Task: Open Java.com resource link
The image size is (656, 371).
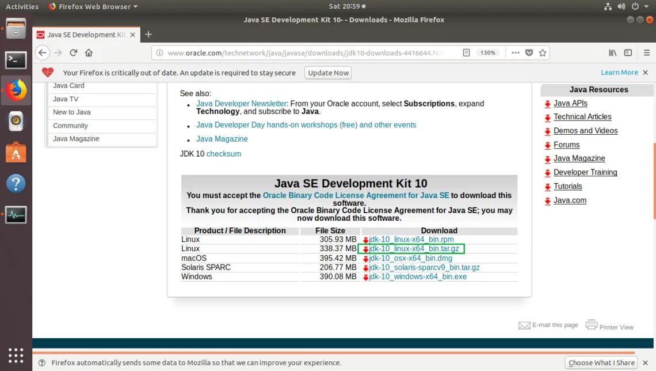Action: (x=570, y=200)
